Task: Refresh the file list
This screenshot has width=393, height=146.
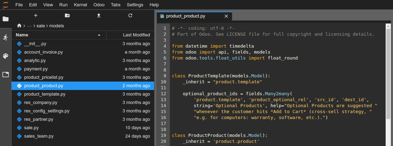Action: (x=130, y=15)
